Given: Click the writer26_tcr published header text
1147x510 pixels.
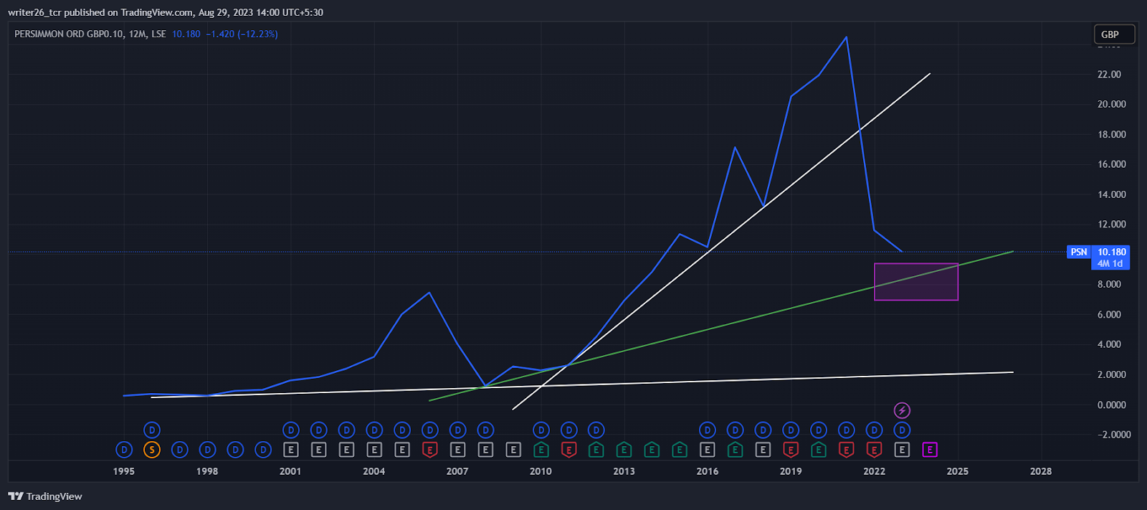Looking at the screenshot, I should pyautogui.click(x=166, y=12).
